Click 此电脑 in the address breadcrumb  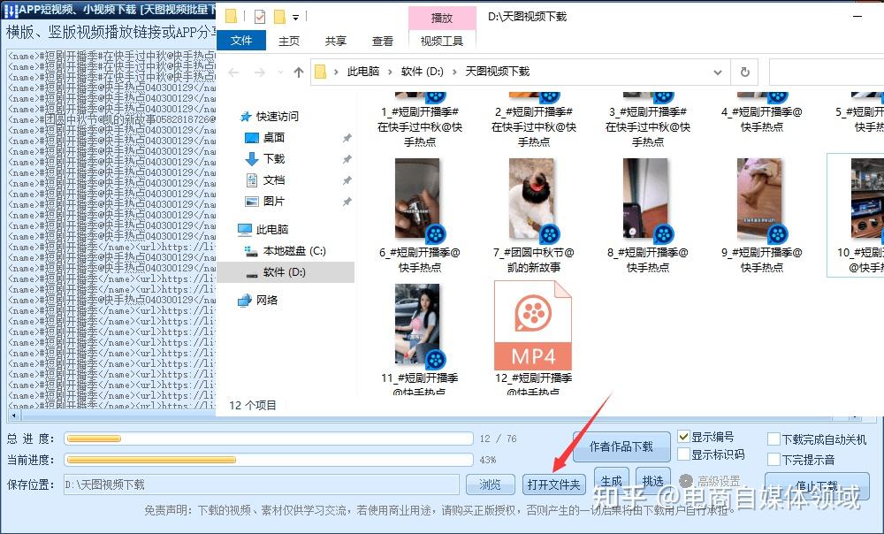pyautogui.click(x=363, y=72)
